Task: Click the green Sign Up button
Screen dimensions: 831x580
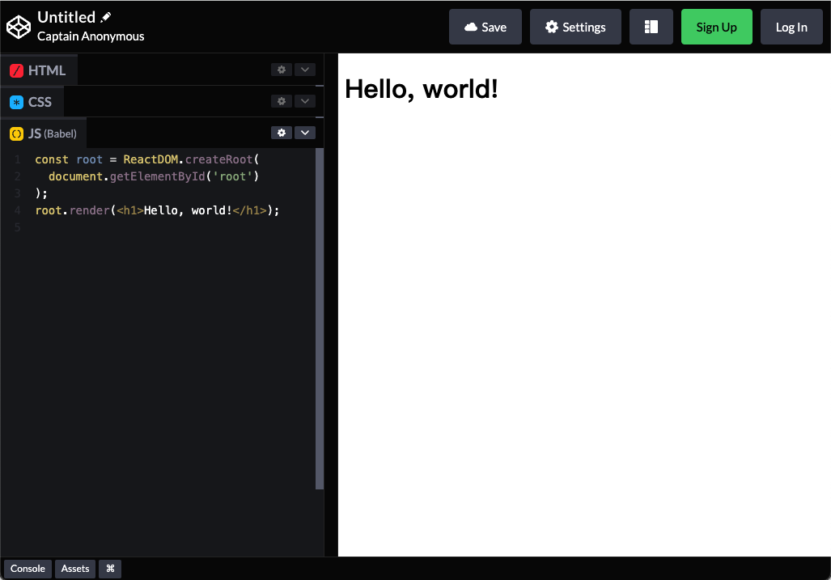Action: pos(717,27)
